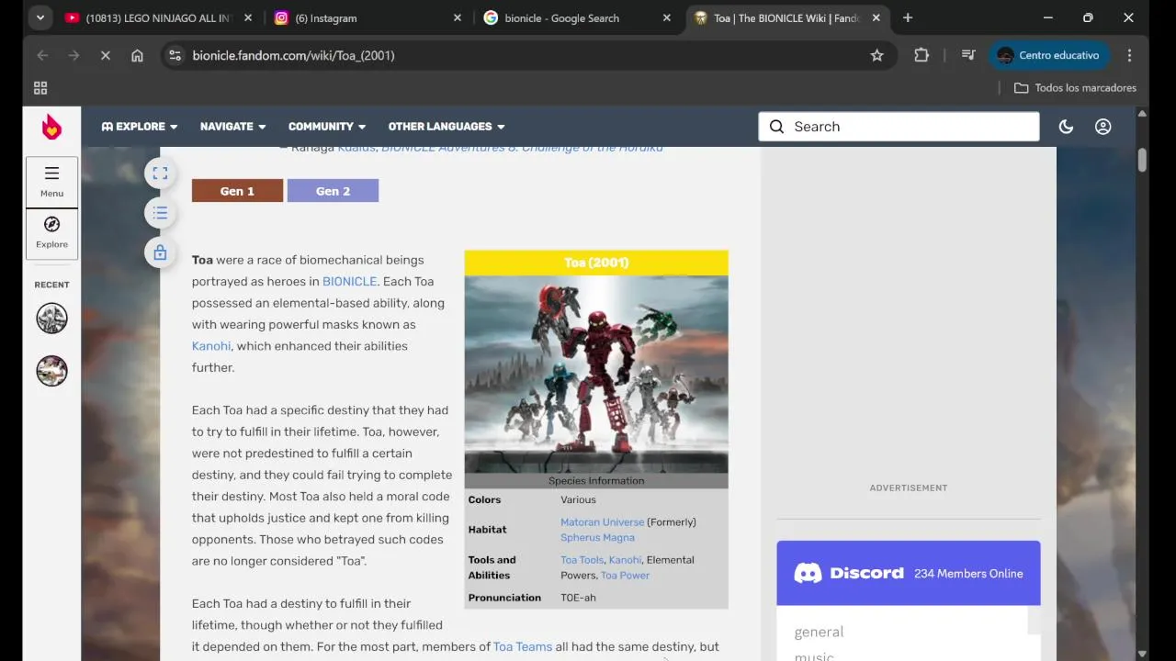Click the address bar URL
Screen dimensions: 1176x661
point(293,55)
